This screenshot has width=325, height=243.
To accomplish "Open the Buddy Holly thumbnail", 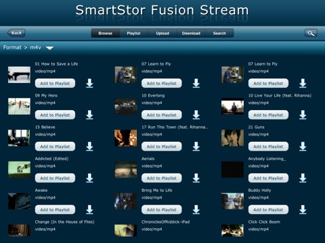I will [x=232, y=201].
